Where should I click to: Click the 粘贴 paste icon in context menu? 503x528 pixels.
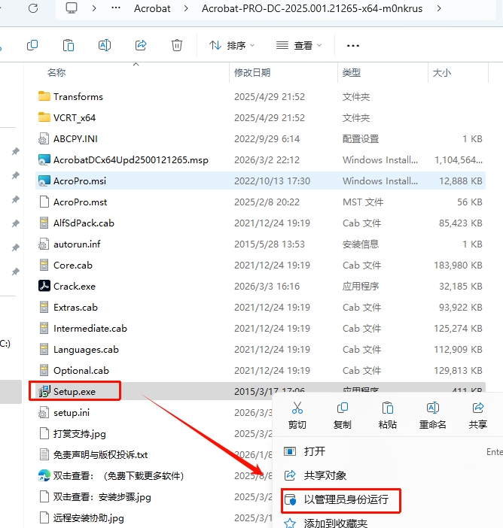(388, 408)
